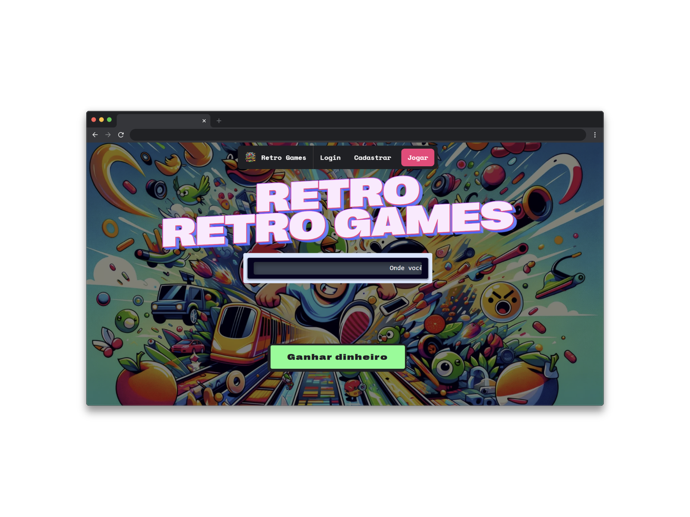
Task: Open the Cadastrar registration page
Action: pyautogui.click(x=372, y=158)
